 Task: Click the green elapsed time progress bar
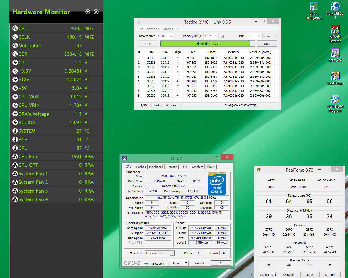205,44
